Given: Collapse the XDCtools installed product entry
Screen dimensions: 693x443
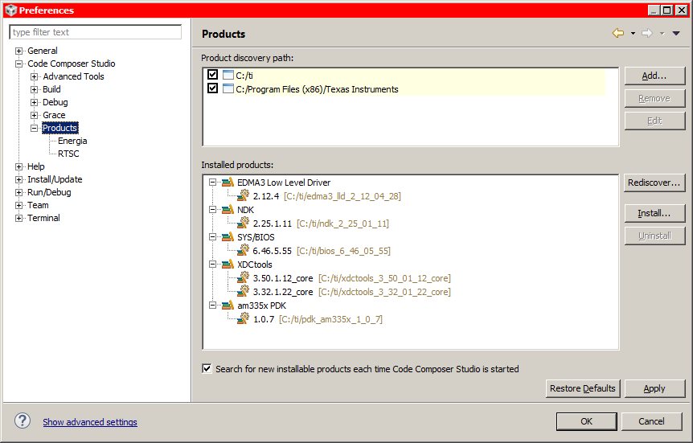Looking at the screenshot, I should pyautogui.click(x=212, y=265).
